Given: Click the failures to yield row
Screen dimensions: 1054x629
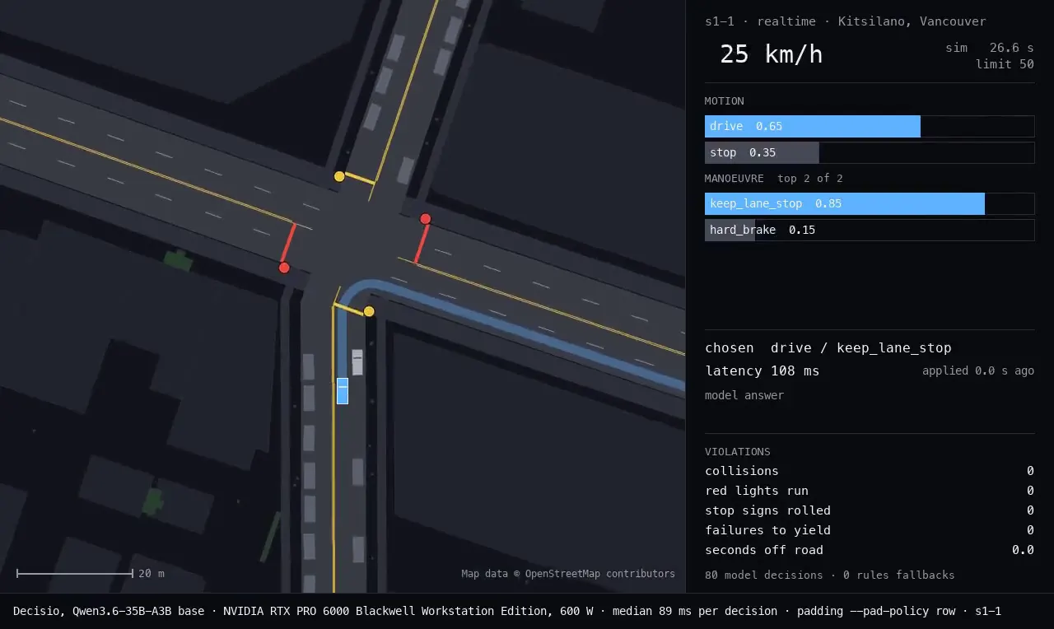Looking at the screenshot, I should [870, 530].
